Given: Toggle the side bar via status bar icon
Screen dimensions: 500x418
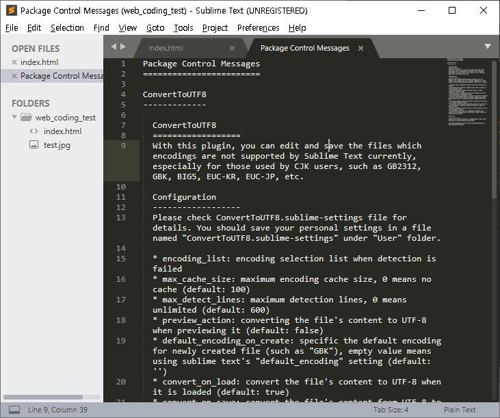Looking at the screenshot, I should point(14,410).
